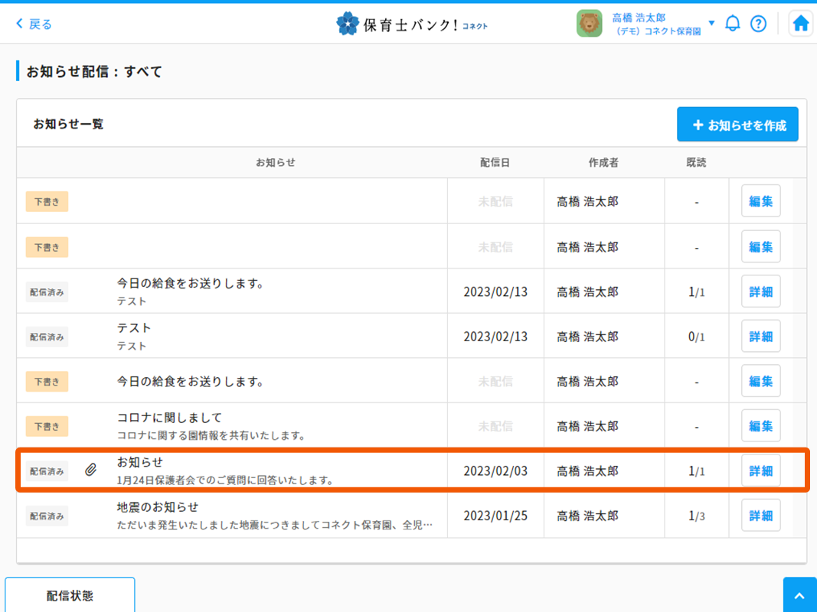Click the paperclip attachment icon
This screenshot has height=612, width=817.
[x=90, y=470]
